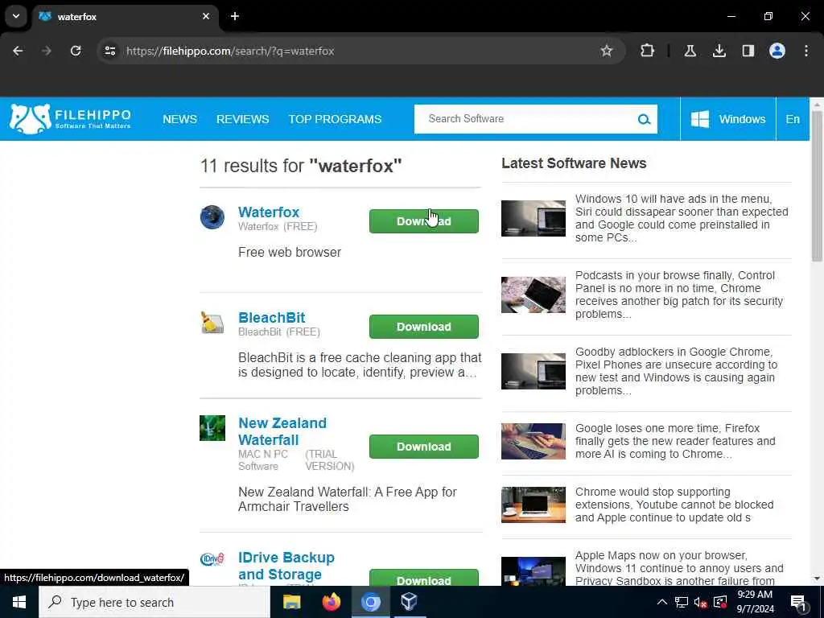Read Apple Maps now on browser news
824x618 pixels.
tap(679, 568)
